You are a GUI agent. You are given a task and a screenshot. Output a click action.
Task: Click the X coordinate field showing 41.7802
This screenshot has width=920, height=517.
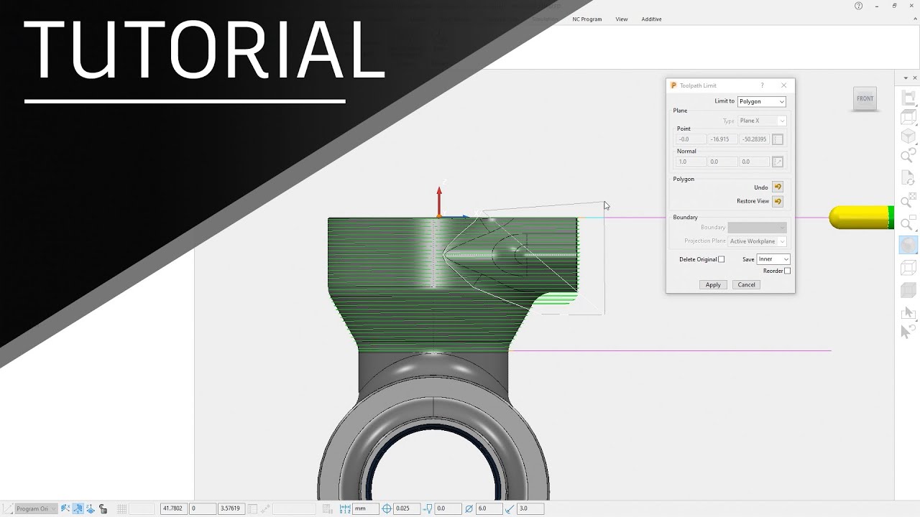(x=175, y=508)
